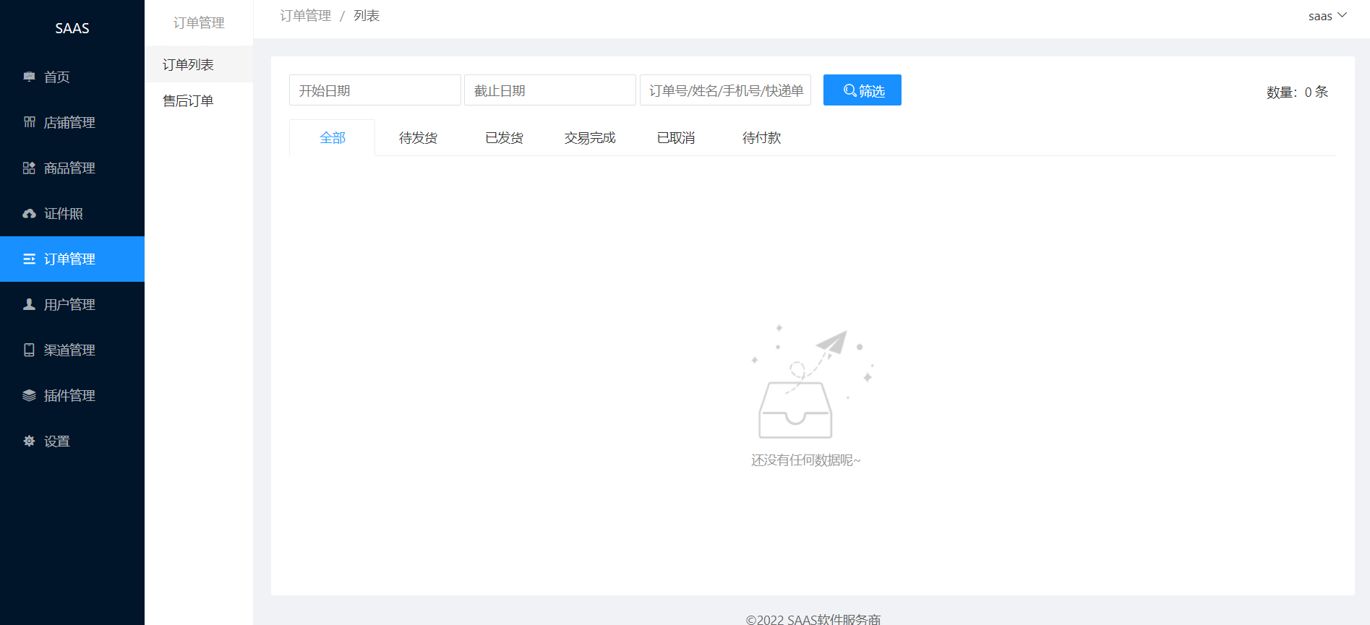Select 订单管理 in the sidebar
1370x625 pixels.
[72, 259]
